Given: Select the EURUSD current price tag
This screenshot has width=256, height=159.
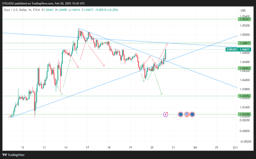Looking at the screenshot, I should 231,49.
